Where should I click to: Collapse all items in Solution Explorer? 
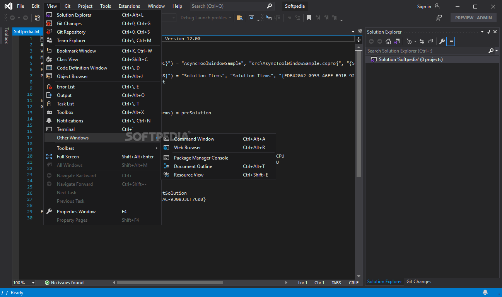[430, 41]
